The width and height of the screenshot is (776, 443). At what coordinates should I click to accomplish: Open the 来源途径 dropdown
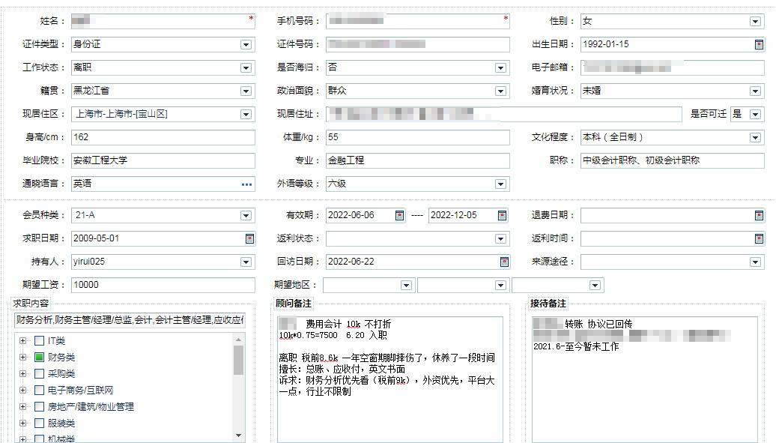(x=755, y=262)
